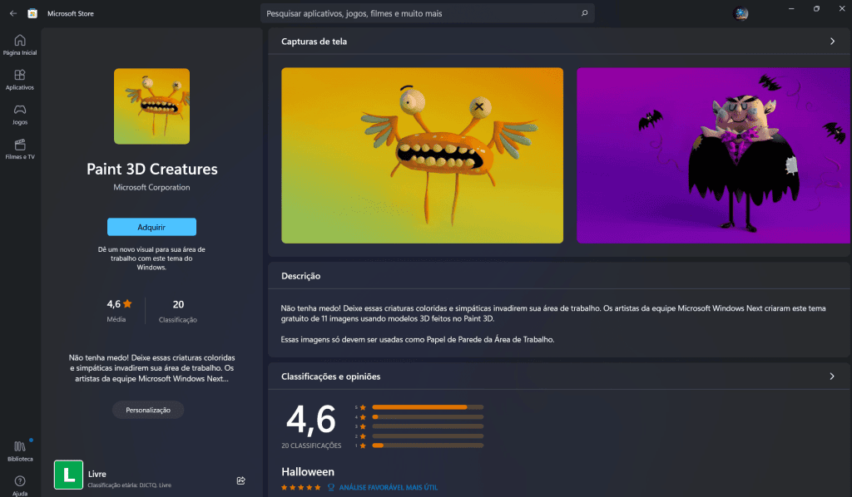Click the Paint 3D Creatures app icon
The width and height of the screenshot is (852, 497).
pyautogui.click(x=151, y=106)
